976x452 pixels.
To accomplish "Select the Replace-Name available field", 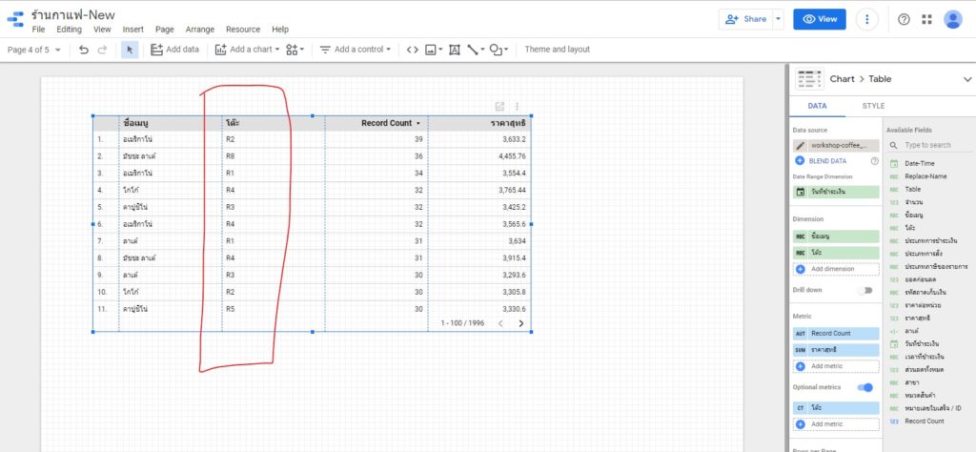I will 925,176.
